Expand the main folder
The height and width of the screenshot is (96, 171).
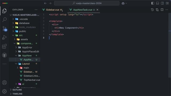point(25,68)
